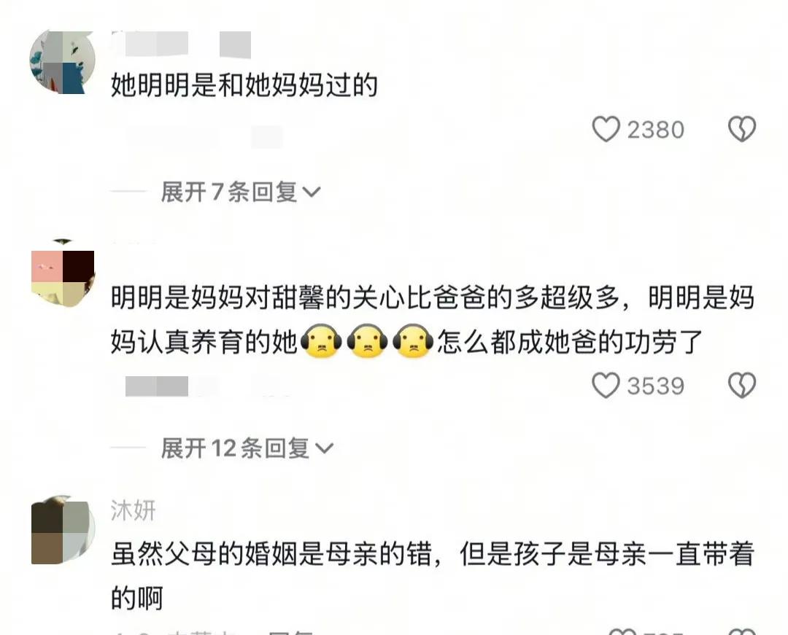Screen dimensions: 788x635
Task: Open username 沐妍's profile
Action: [x=134, y=510]
